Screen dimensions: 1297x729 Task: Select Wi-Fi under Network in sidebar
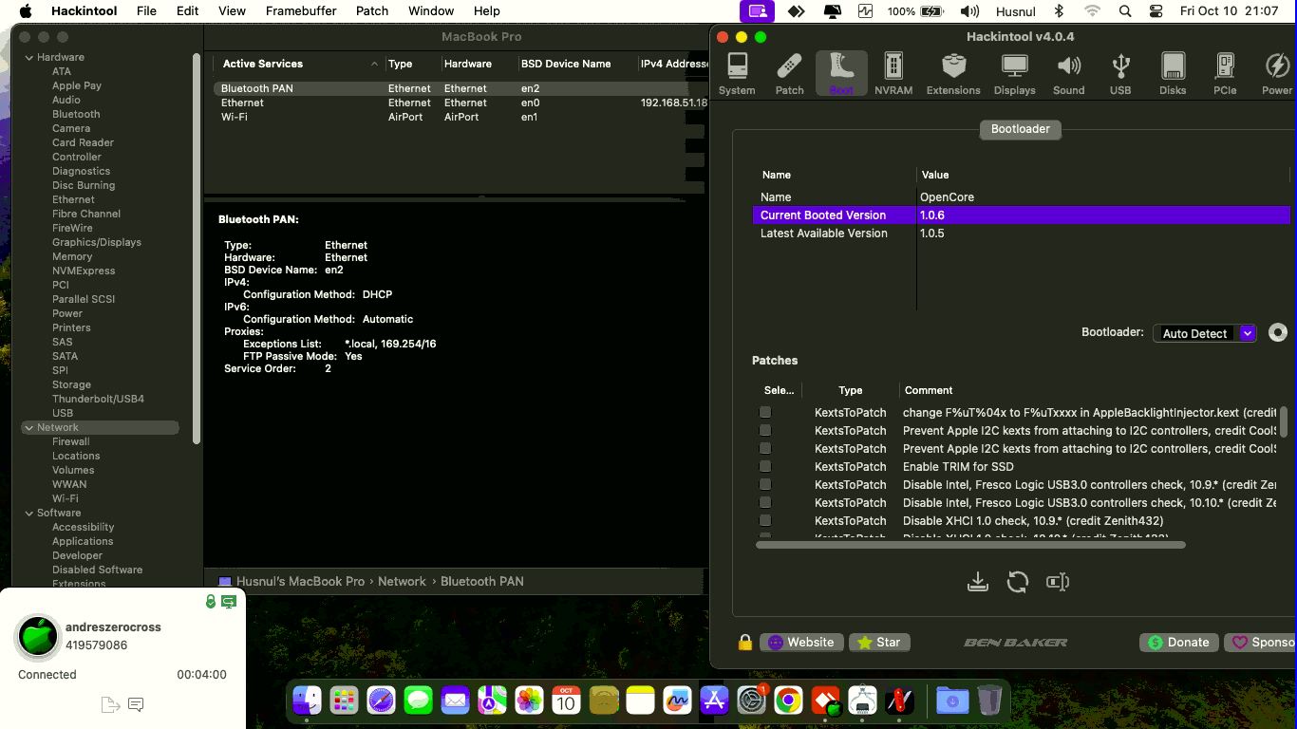pos(66,498)
